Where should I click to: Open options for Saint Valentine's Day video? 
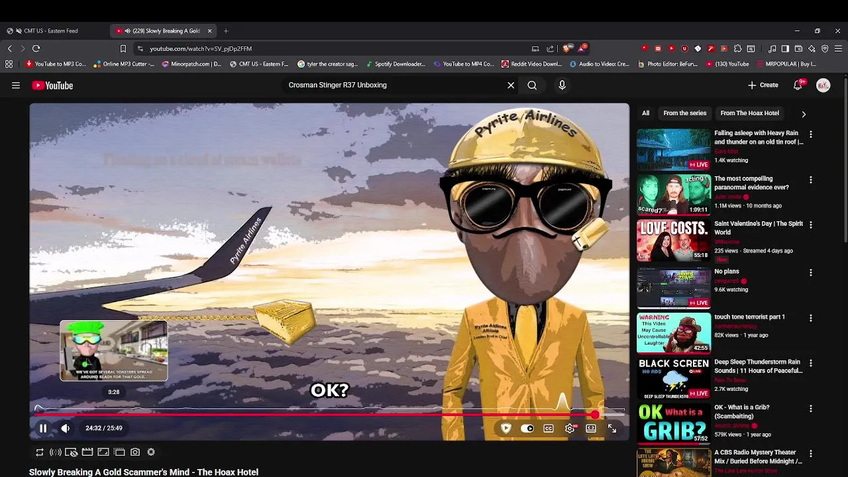coord(811,225)
